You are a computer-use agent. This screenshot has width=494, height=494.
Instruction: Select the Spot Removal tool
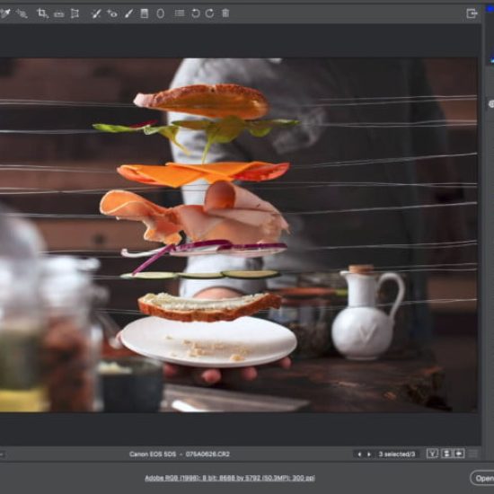tap(96, 13)
